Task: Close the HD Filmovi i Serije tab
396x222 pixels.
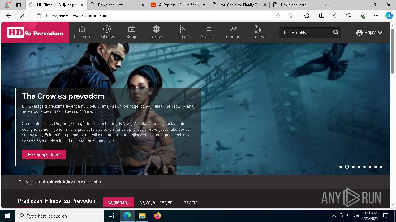Action: pos(82,5)
